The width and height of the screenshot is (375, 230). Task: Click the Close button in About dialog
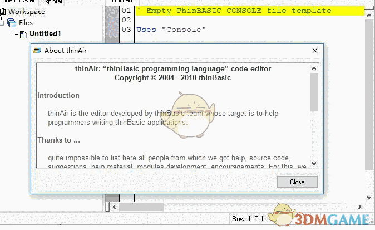pyautogui.click(x=297, y=182)
